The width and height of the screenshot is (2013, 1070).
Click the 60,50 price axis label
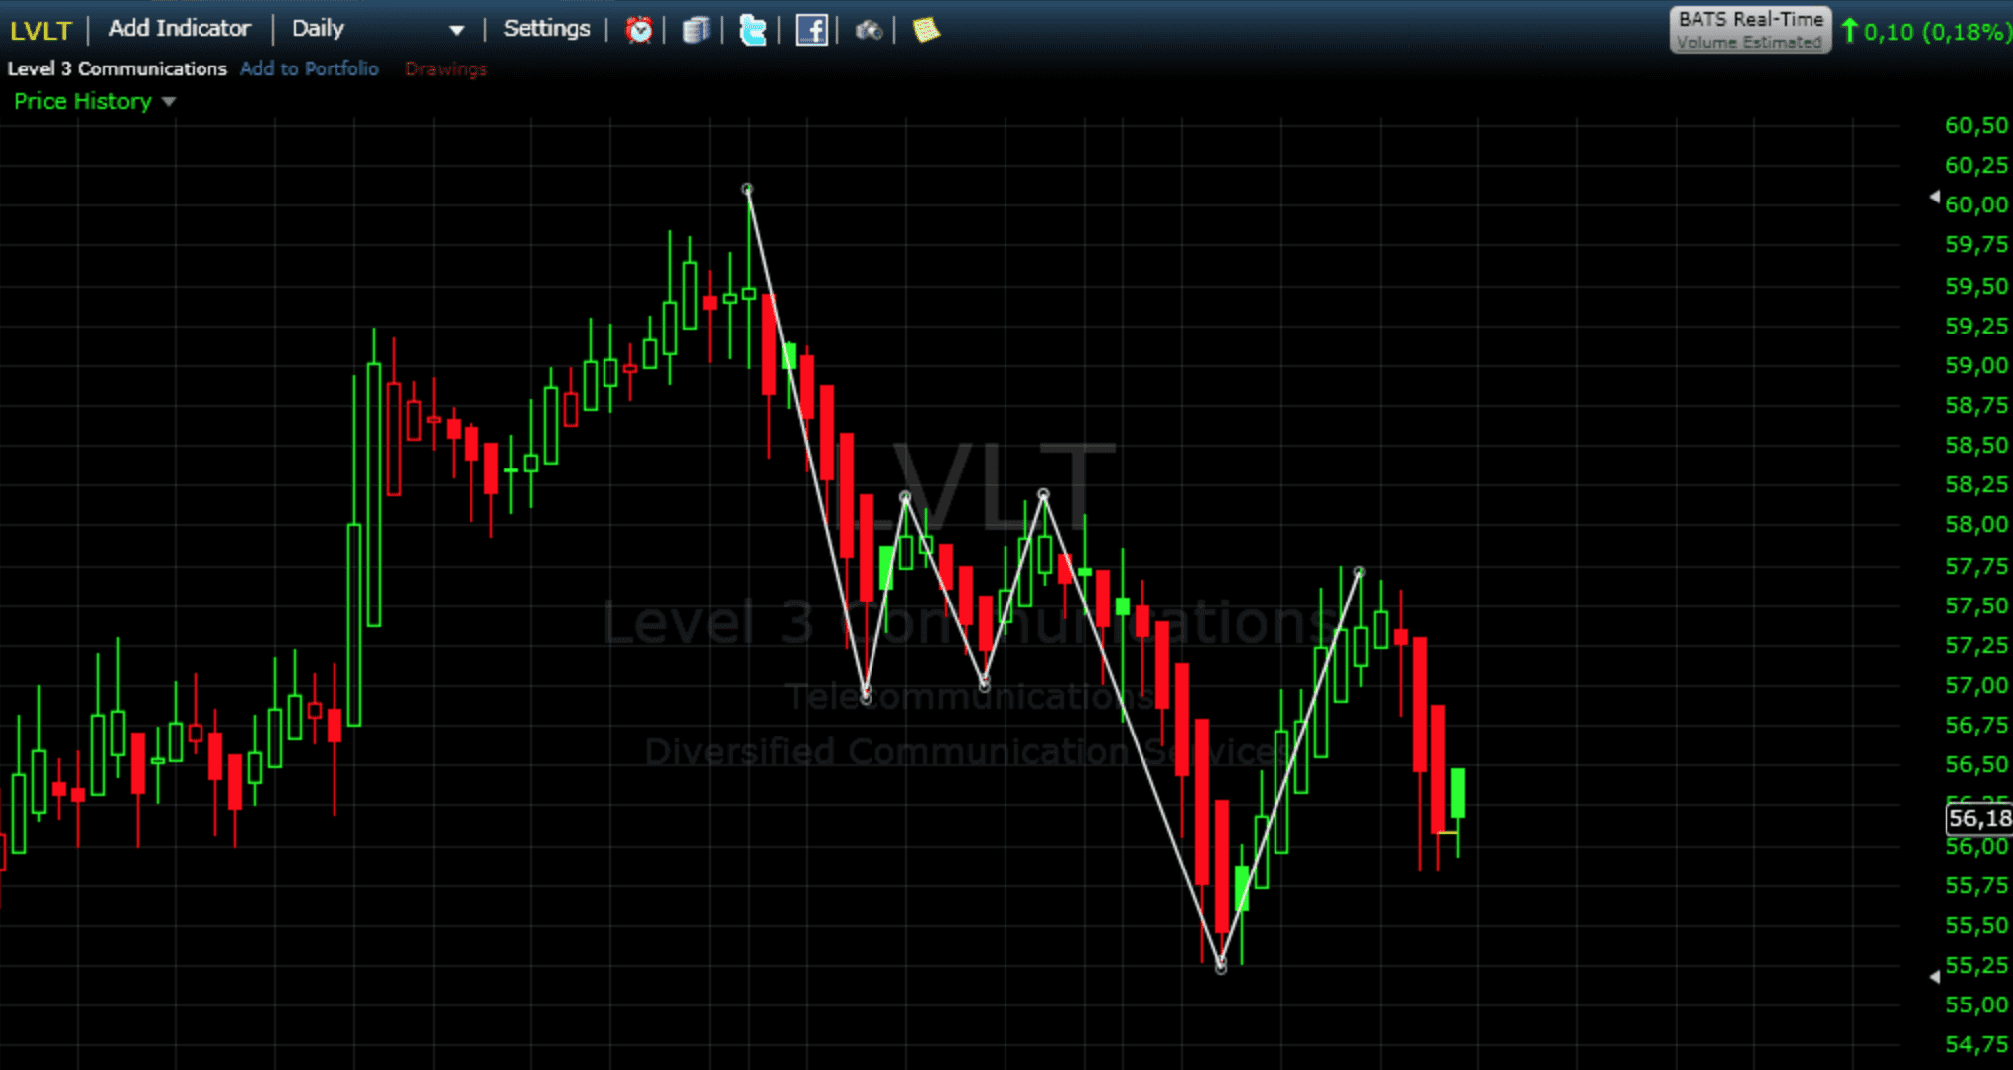click(1977, 125)
